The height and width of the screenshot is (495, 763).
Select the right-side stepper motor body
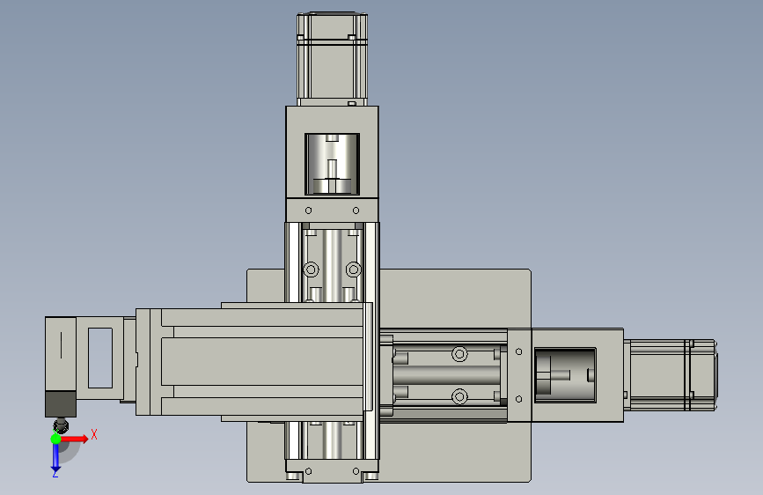pyautogui.click(x=671, y=375)
